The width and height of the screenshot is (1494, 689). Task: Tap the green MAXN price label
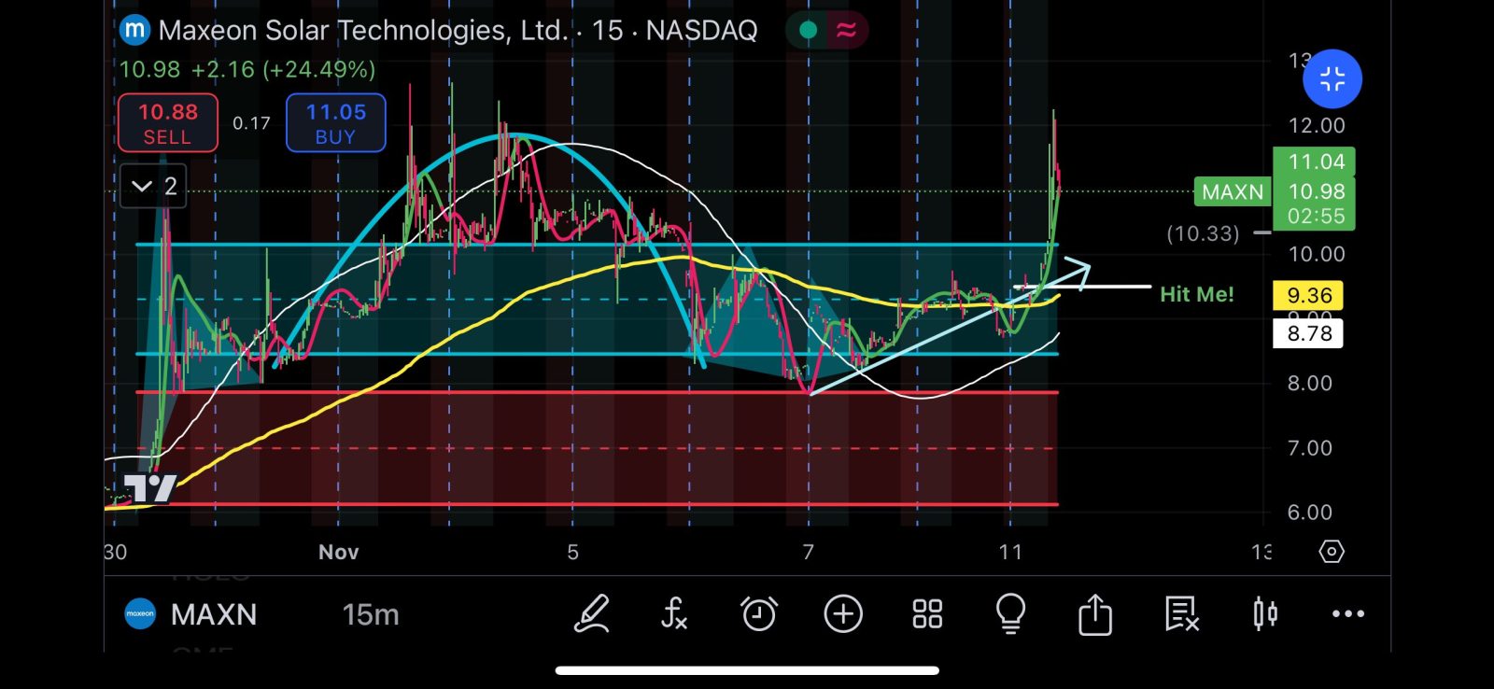coord(1233,192)
